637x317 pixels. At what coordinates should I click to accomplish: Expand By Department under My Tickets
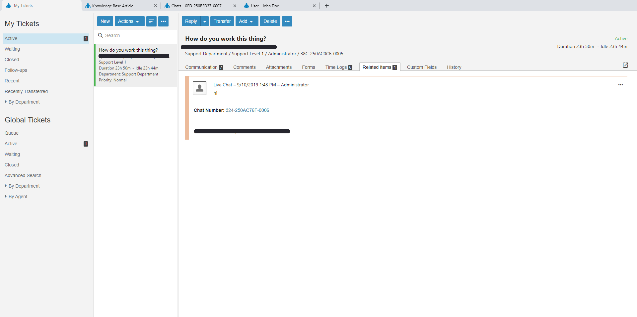[x=24, y=102]
